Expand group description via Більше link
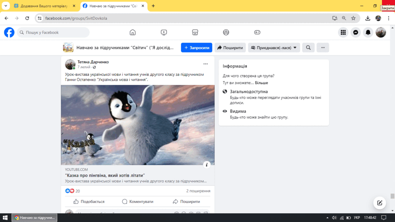395x222 pixels. click(261, 83)
